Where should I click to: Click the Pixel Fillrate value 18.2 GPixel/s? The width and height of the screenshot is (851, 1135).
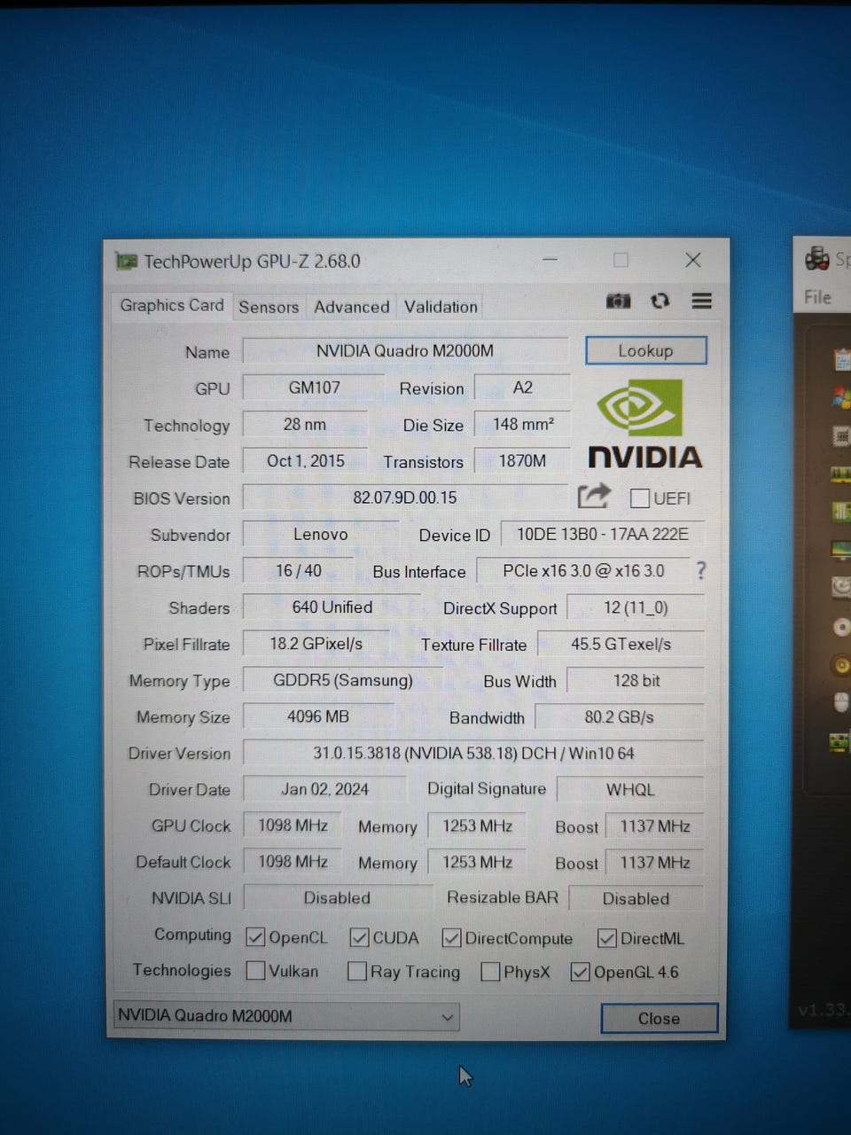[316, 643]
